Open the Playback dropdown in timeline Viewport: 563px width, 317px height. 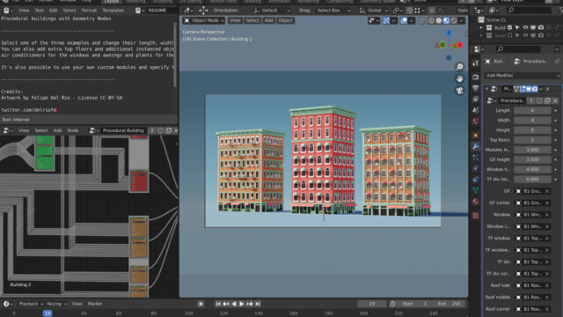tap(31, 304)
